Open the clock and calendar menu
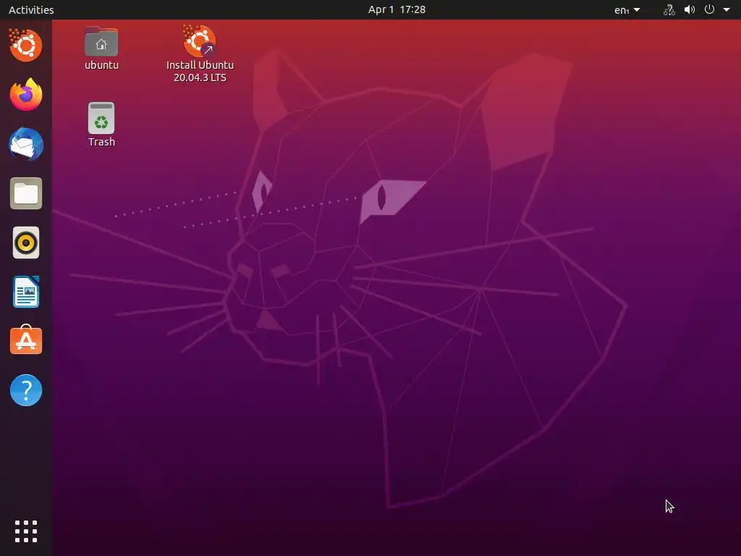This screenshot has height=556, width=741. (397, 9)
